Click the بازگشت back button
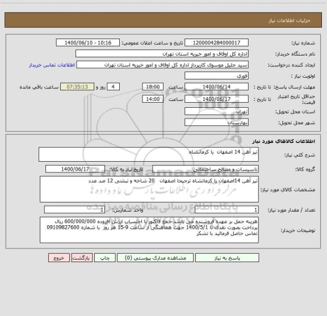This screenshot has height=316, width=327. (82, 258)
